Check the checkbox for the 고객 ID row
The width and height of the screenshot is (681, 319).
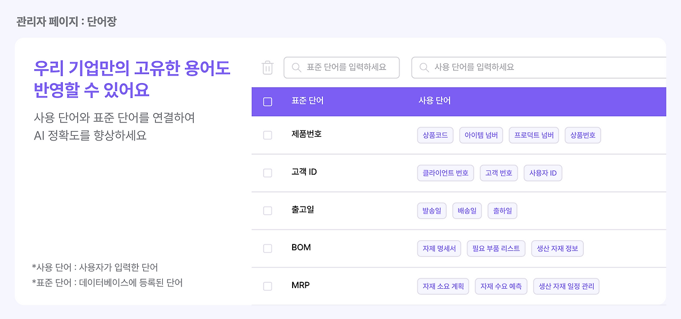[x=268, y=173]
